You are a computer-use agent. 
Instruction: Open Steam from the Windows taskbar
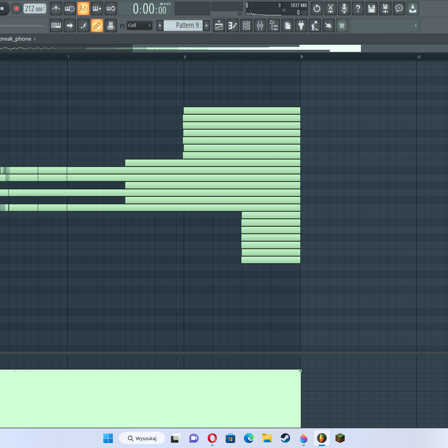pos(285,438)
